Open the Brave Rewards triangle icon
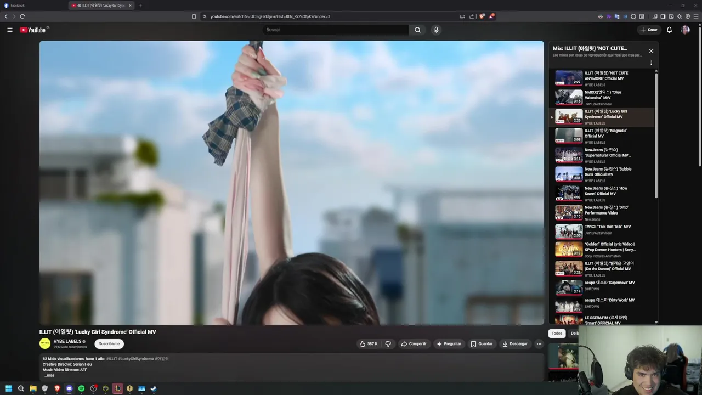 pyautogui.click(x=491, y=16)
